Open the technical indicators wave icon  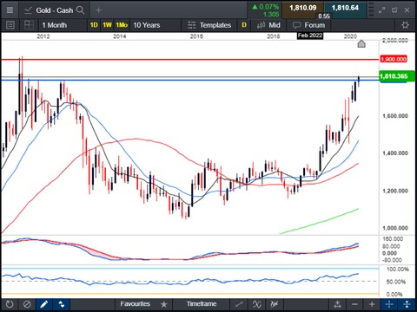(x=256, y=304)
